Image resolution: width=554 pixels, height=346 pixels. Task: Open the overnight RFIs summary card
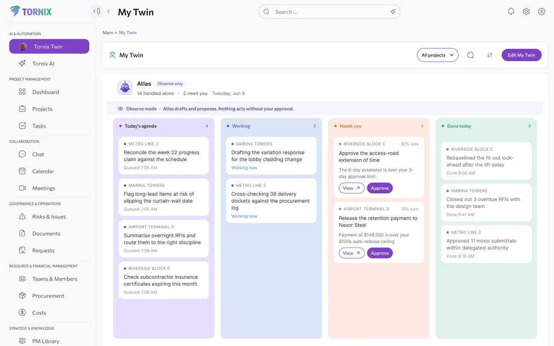[x=164, y=239]
